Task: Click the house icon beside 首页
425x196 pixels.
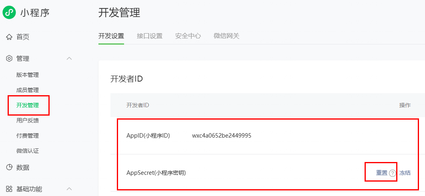Action: pos(9,37)
